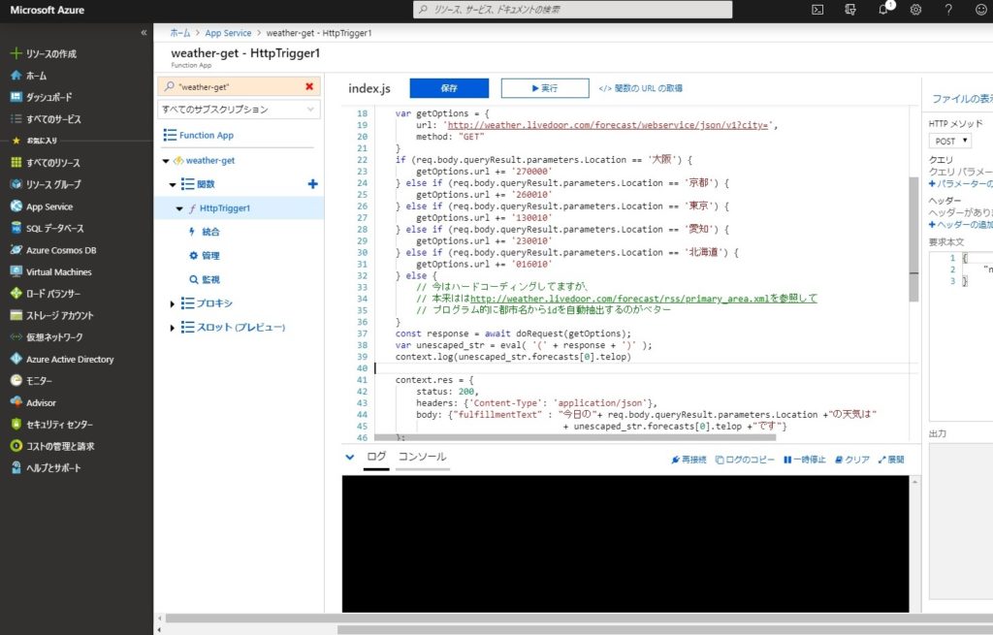This screenshot has width=993, height=635.
Task: Open the portal settings gear
Action: 915,10
